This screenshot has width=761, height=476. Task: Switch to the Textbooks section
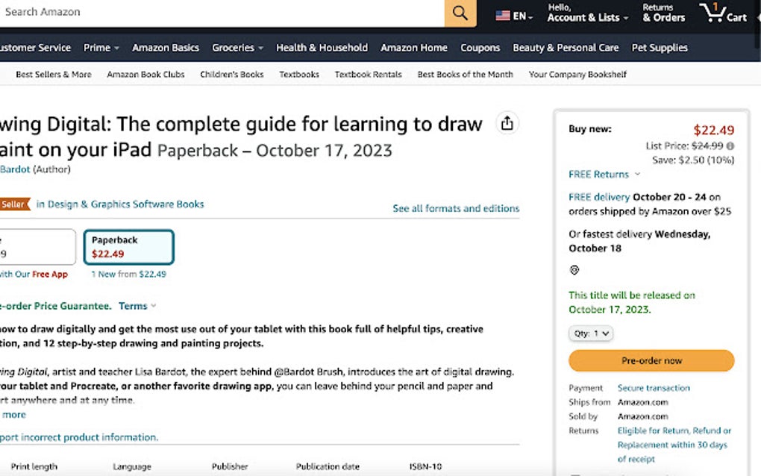point(298,74)
